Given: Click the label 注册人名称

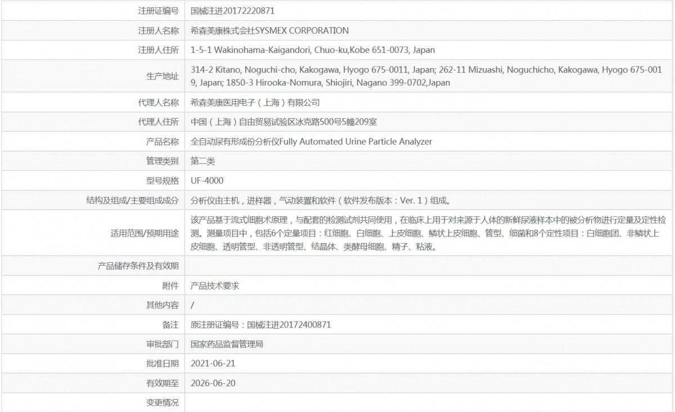Looking at the screenshot, I should (158, 30).
